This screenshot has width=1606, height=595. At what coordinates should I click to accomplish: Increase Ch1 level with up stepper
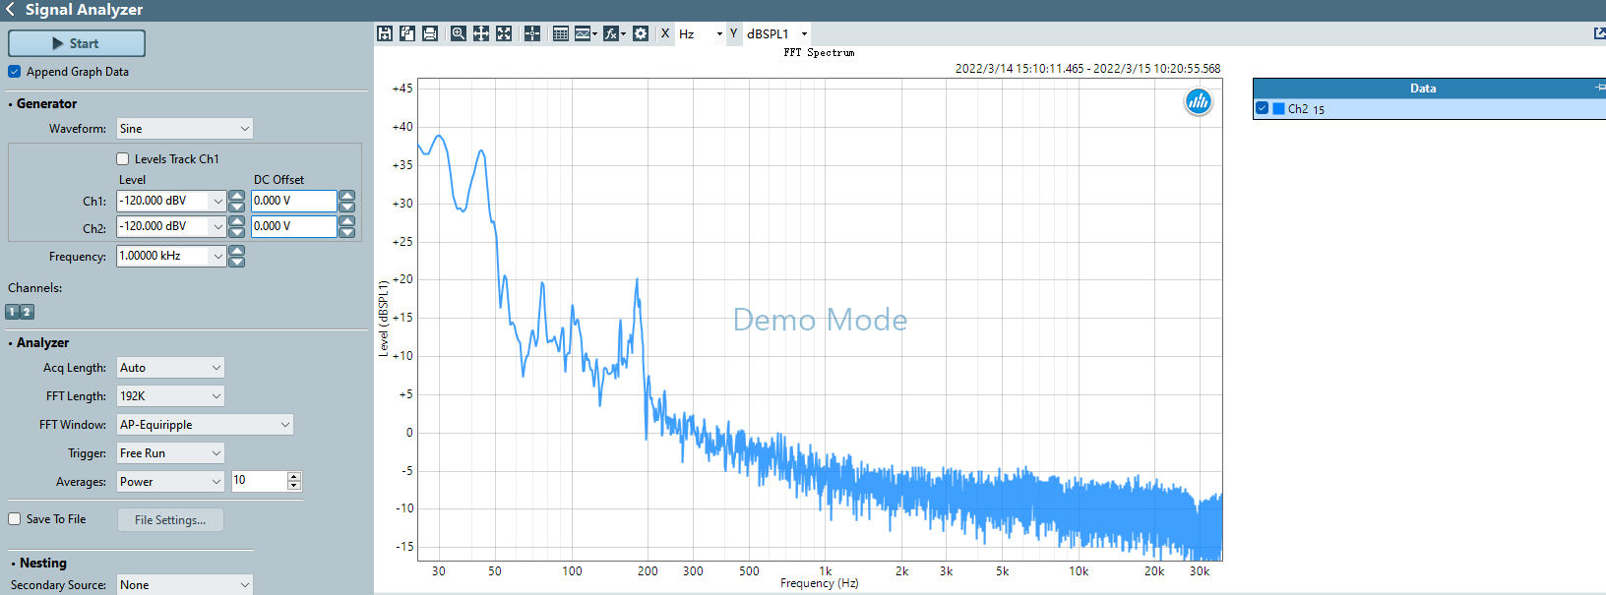click(x=236, y=196)
